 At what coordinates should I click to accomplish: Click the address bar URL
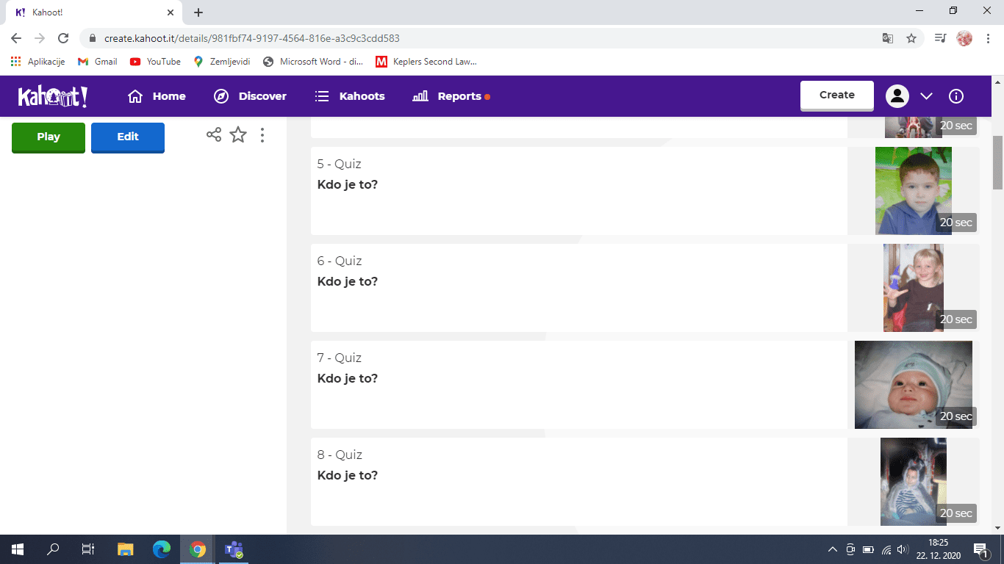252,38
